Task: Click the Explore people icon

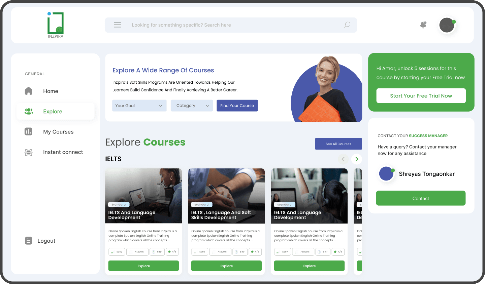Action: point(29,111)
